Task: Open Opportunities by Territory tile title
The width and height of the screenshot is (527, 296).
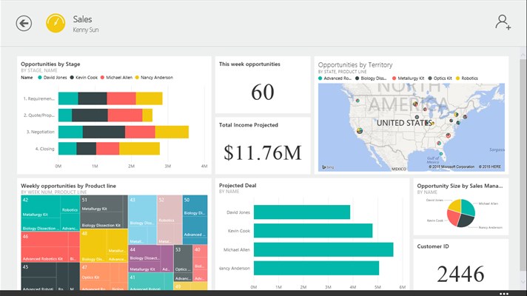Action: pos(355,65)
